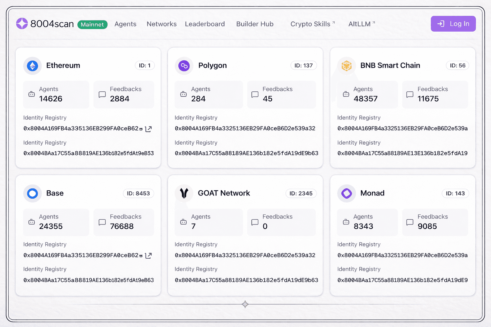Click Ethereum address ending in fdAt9eB53
The image size is (491, 327).
pos(89,153)
